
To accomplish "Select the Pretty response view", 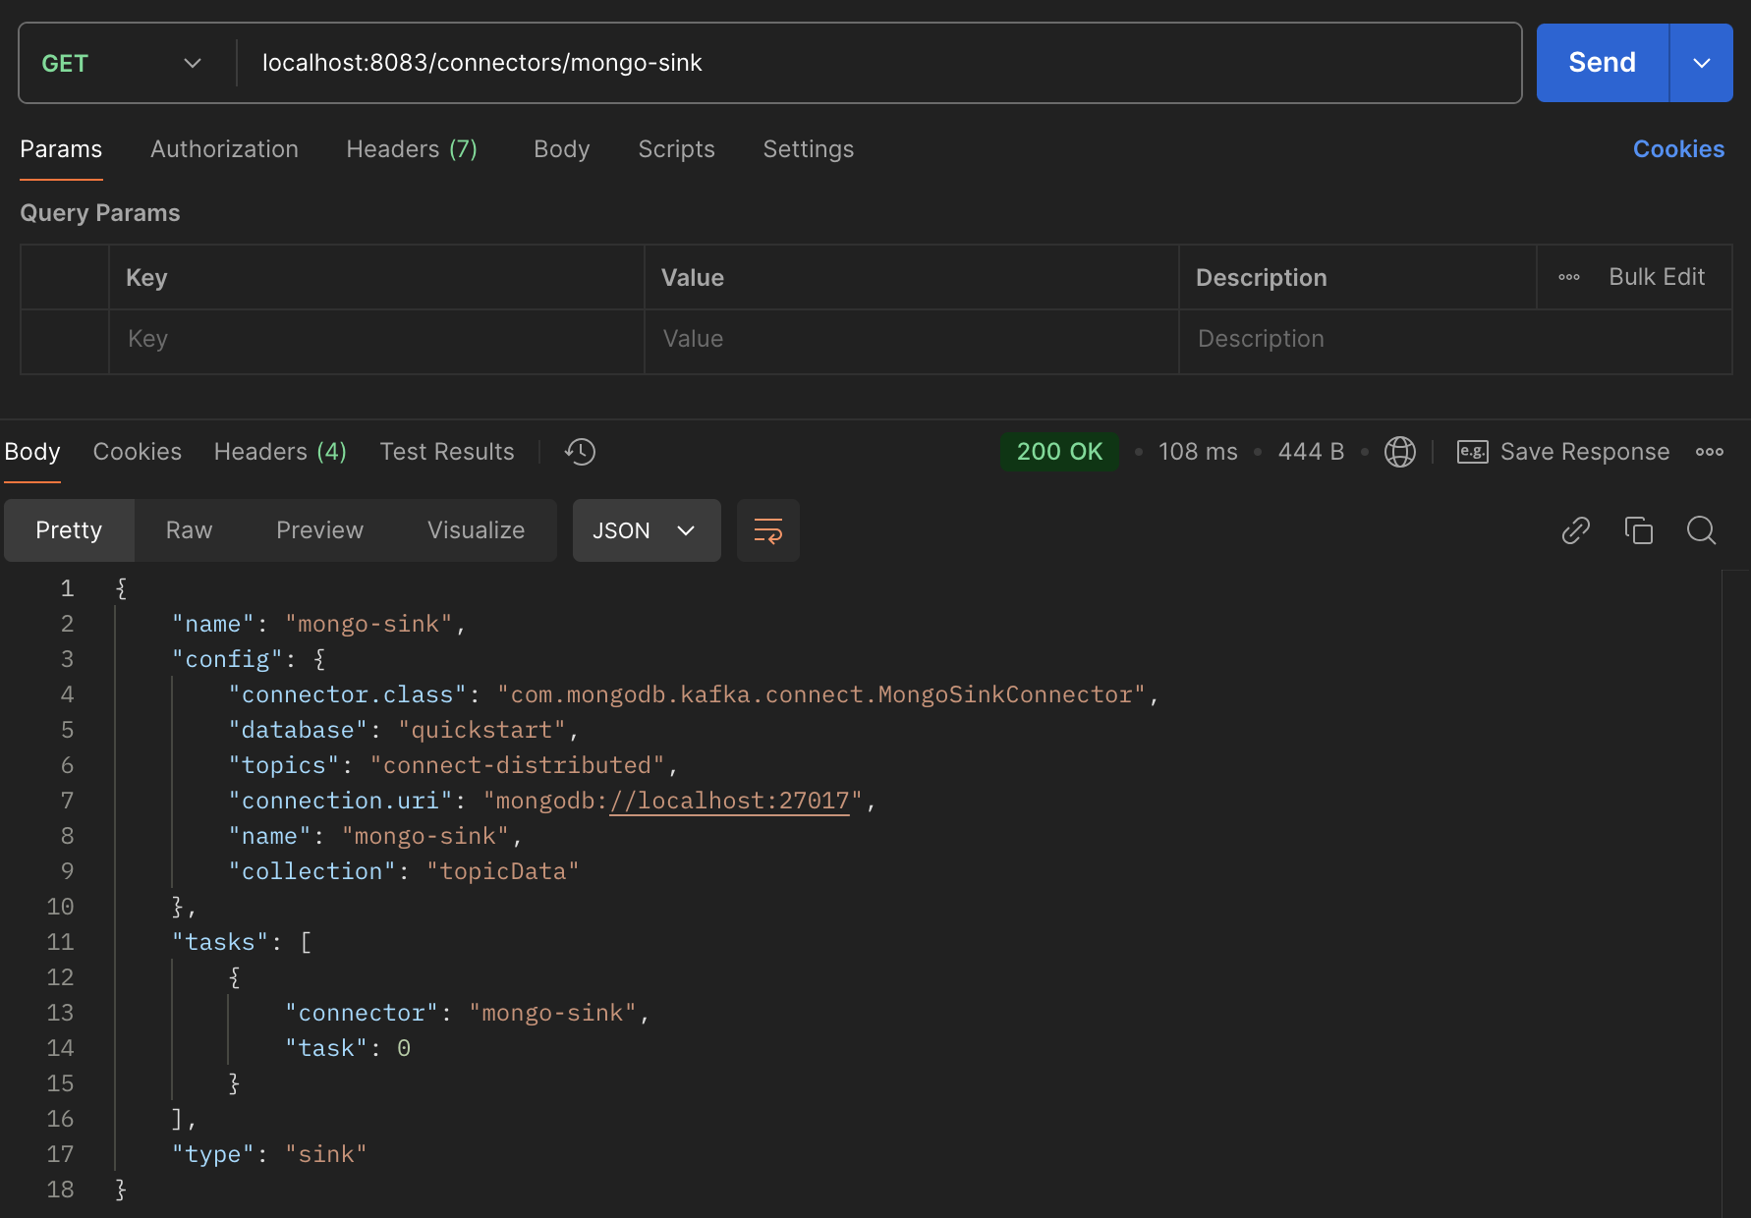I will (x=69, y=530).
